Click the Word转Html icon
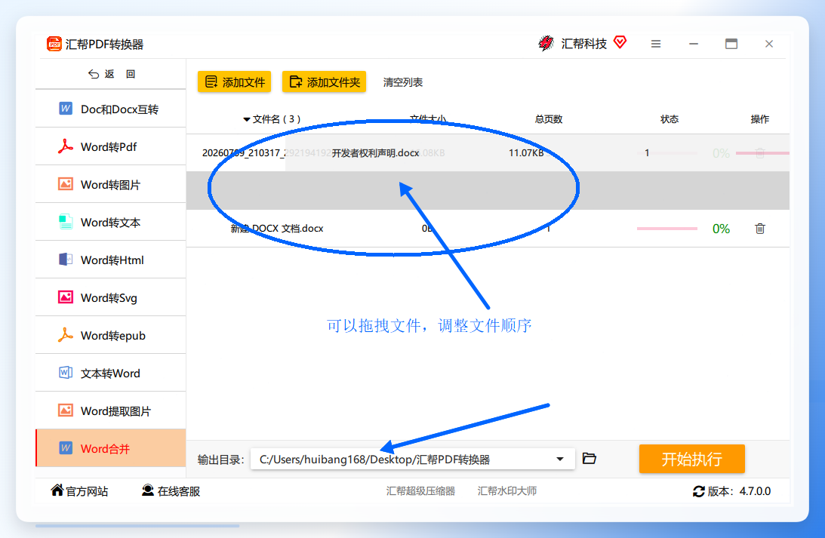This screenshot has height=538, width=825. click(65, 260)
